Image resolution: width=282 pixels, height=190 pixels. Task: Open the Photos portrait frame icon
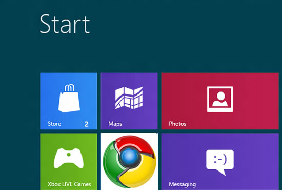pos(220,99)
